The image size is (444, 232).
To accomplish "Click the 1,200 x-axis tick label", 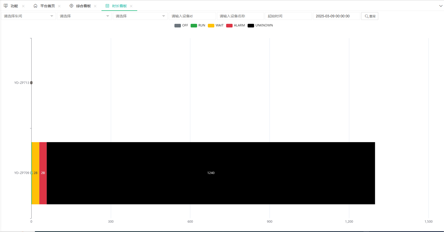I will [x=349, y=222].
